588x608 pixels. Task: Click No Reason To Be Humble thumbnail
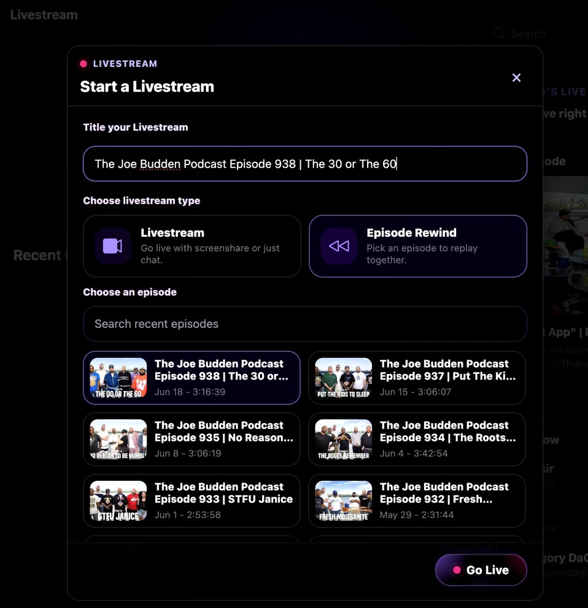119,439
